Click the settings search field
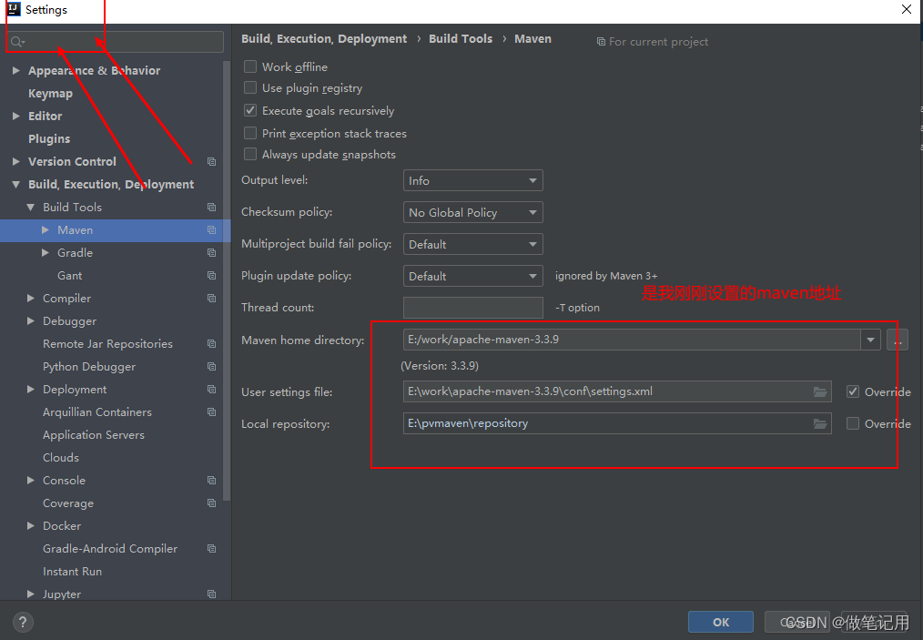Screen dimensions: 923x640 click(x=116, y=42)
